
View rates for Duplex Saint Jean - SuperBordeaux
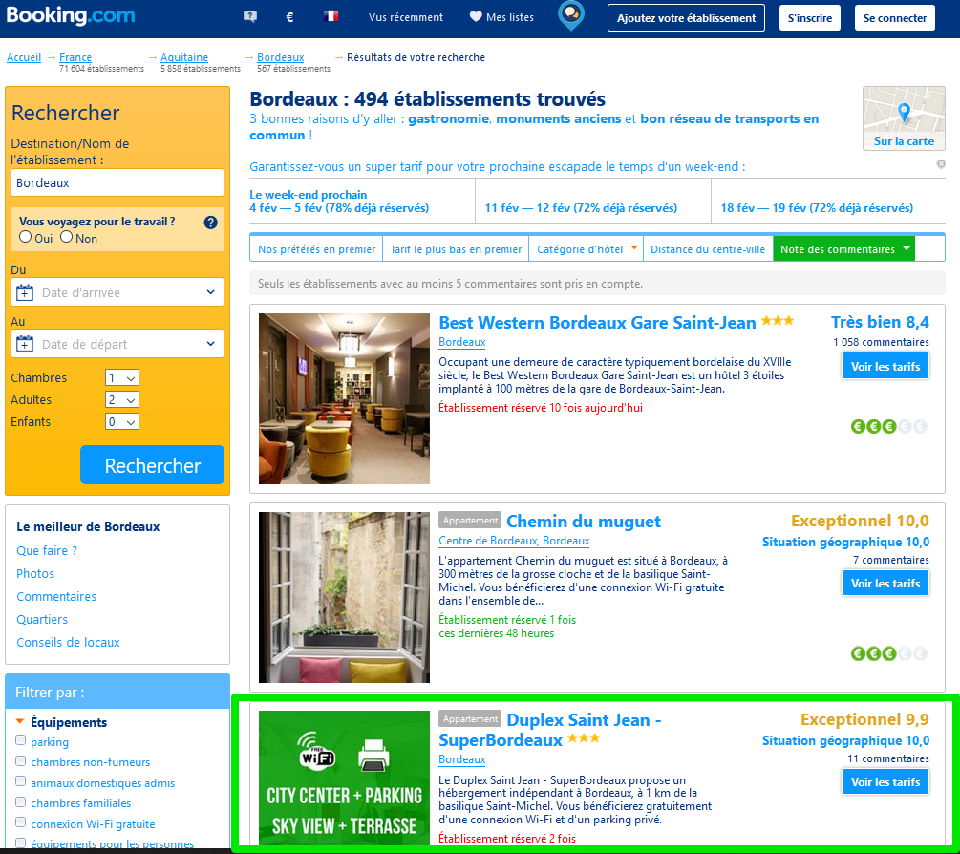point(885,781)
